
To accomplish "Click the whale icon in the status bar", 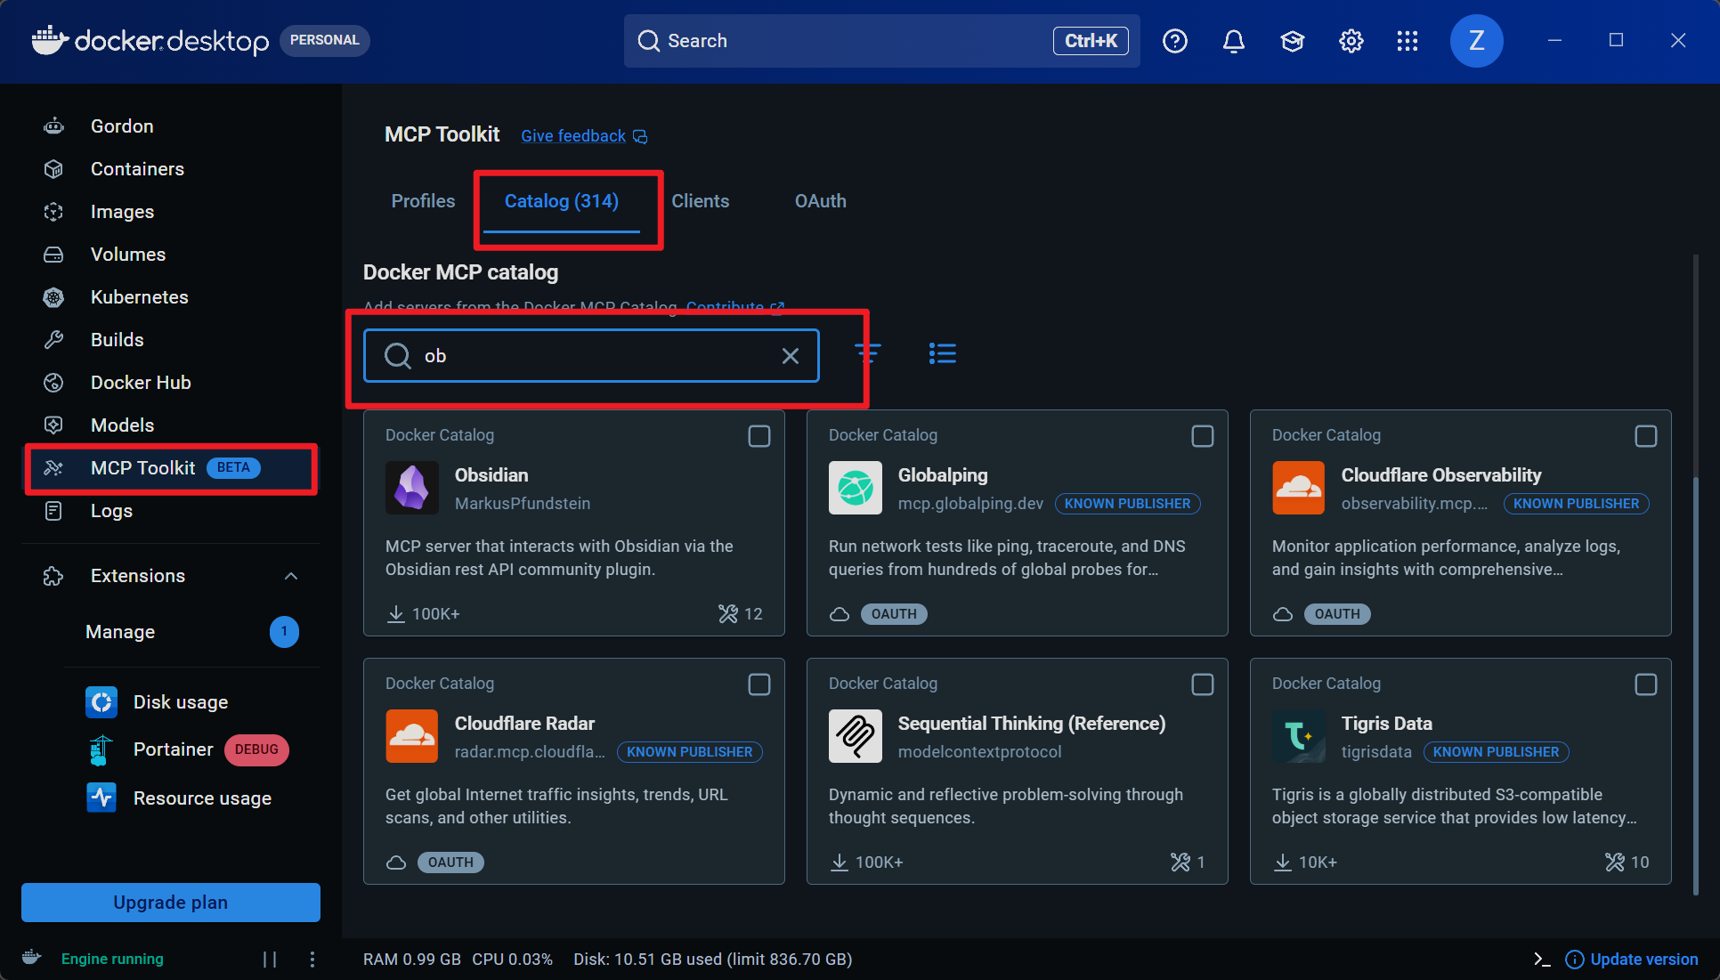I will coord(32,958).
